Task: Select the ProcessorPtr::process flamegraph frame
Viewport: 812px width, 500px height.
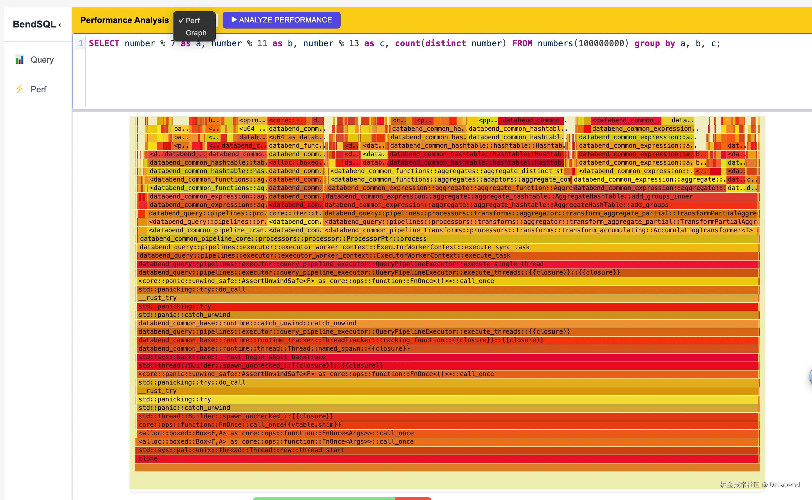Action: point(447,239)
